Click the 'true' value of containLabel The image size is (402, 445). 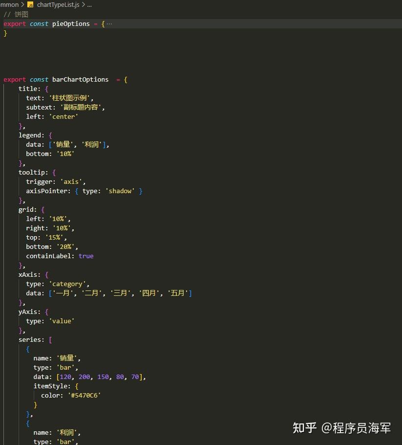(x=86, y=256)
